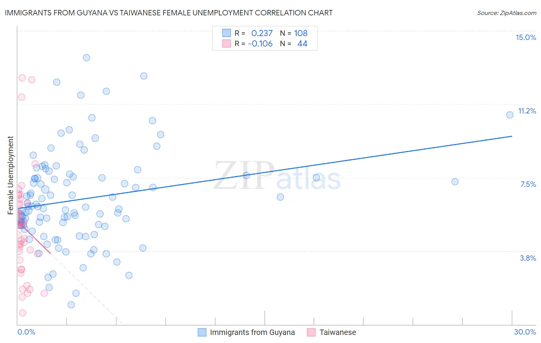The image size is (541, 343).
Task: Click the chart title text
Action: [x=169, y=13]
